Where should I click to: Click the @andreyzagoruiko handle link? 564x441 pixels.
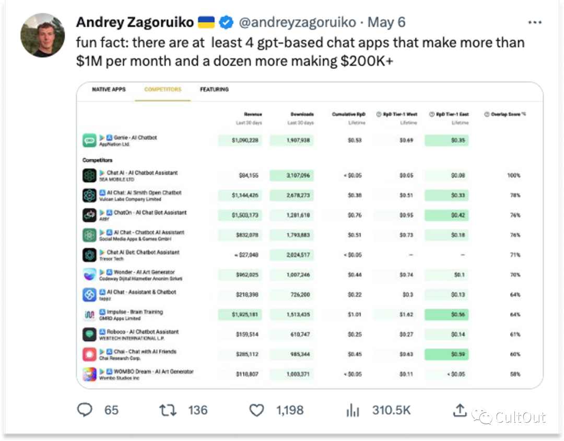(x=297, y=22)
